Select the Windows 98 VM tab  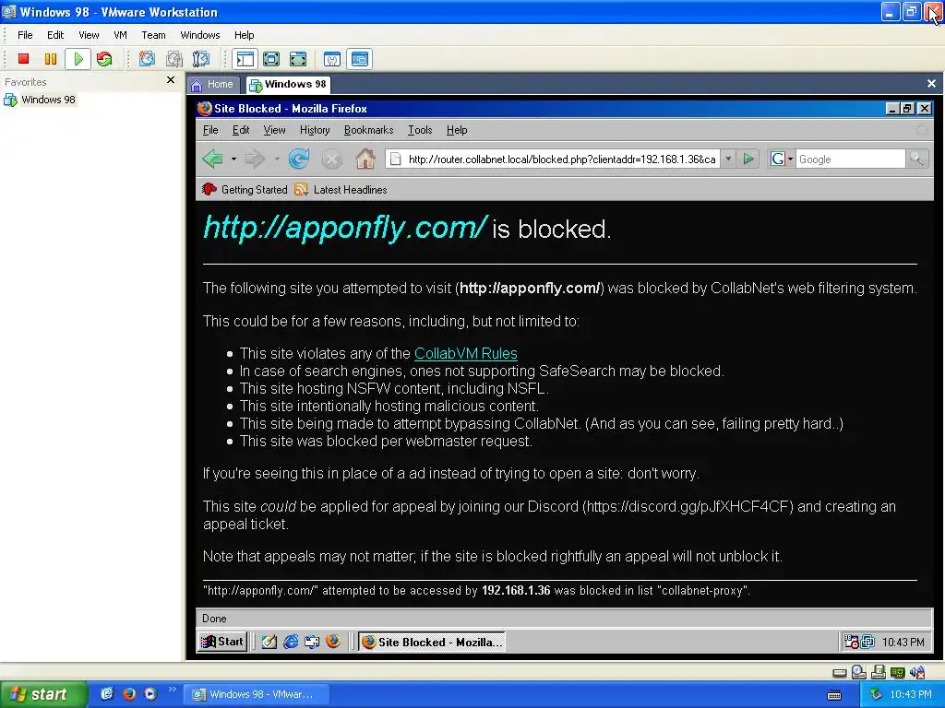click(289, 85)
